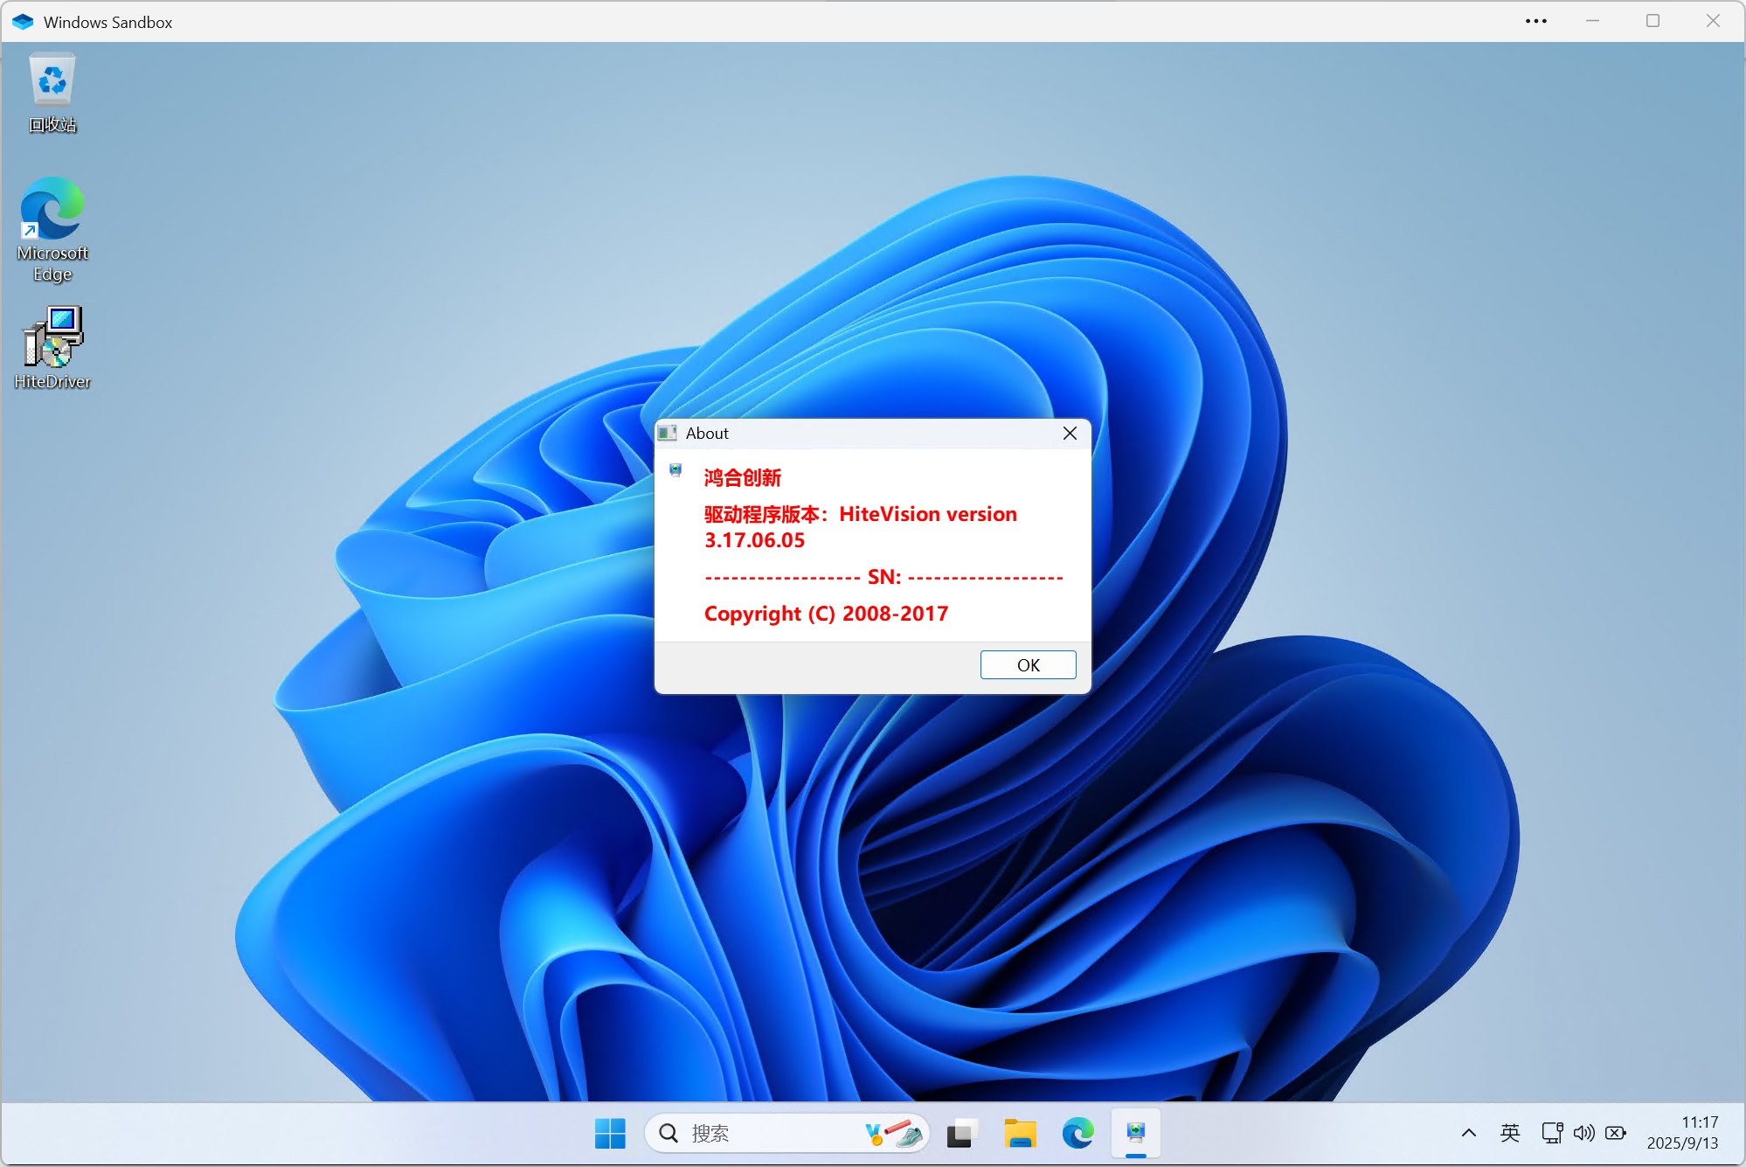Switch the input method indicator 英
This screenshot has height=1167, width=1746.
pos(1510,1133)
